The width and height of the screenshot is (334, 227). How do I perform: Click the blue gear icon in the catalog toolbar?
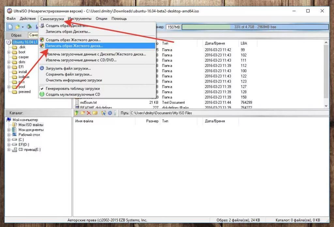[110, 113]
